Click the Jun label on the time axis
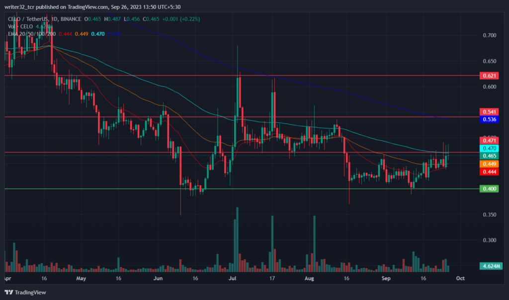Viewport: 509px width, 300px height. point(158,279)
